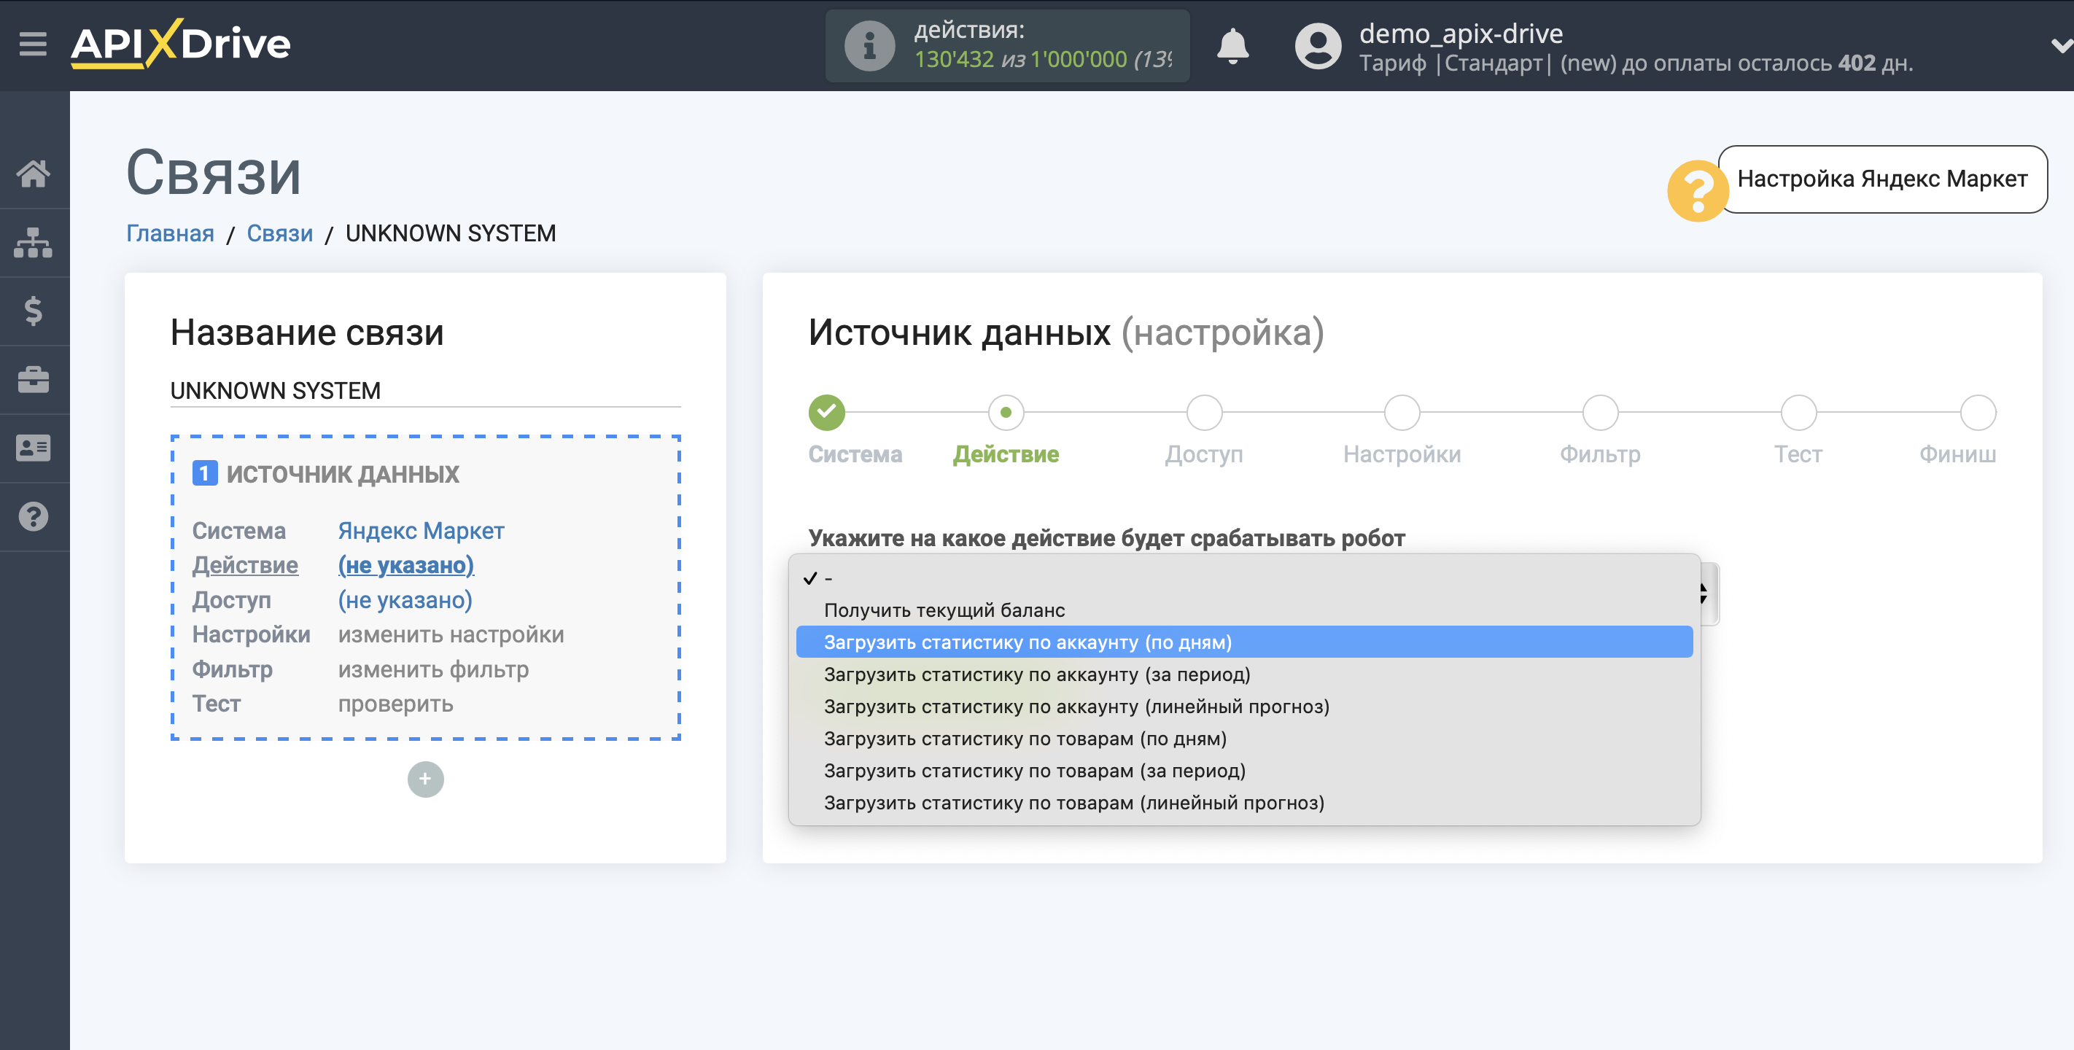Screen dimensions: 2074x1050
Task: Select the Доступ step circle
Action: click(1204, 412)
